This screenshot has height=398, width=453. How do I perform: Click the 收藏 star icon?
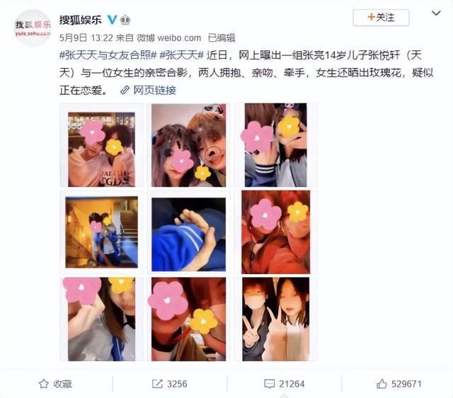(x=44, y=384)
